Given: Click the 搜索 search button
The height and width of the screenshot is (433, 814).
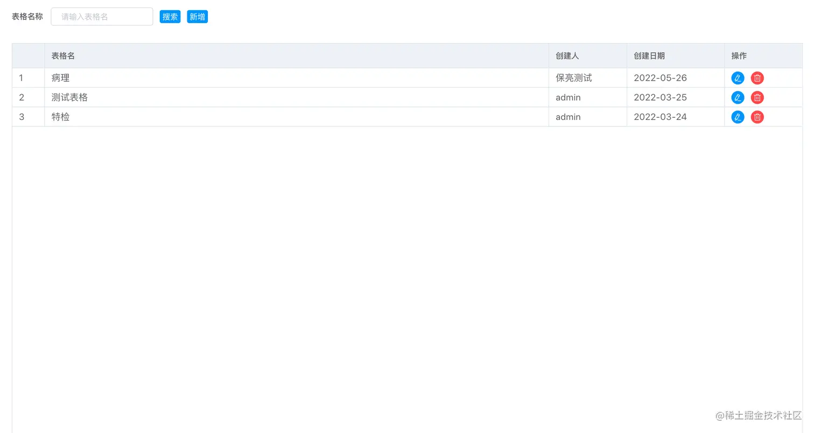Looking at the screenshot, I should 170,17.
